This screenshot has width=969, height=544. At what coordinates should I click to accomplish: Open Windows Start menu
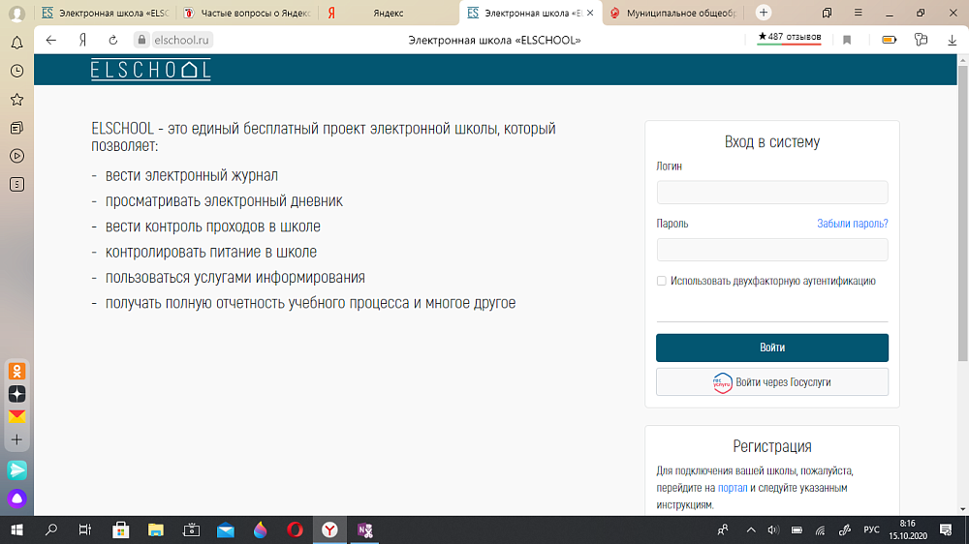[16, 529]
